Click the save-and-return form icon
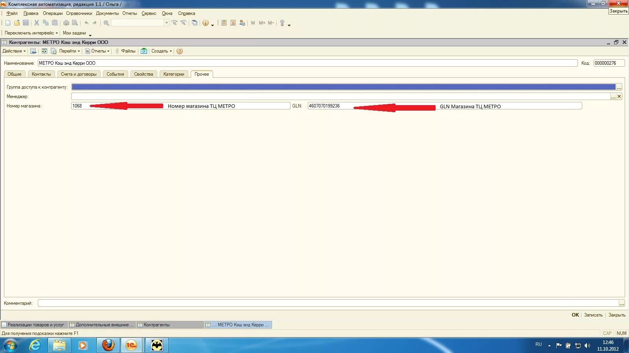This screenshot has width=629, height=353. tap(33, 51)
